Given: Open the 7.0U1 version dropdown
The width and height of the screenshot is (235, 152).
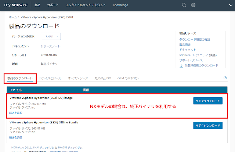Looking at the screenshot, I should point(51,36).
